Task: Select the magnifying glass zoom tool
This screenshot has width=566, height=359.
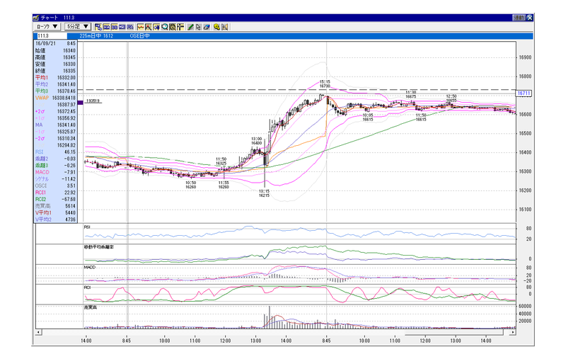Action: pos(165,27)
